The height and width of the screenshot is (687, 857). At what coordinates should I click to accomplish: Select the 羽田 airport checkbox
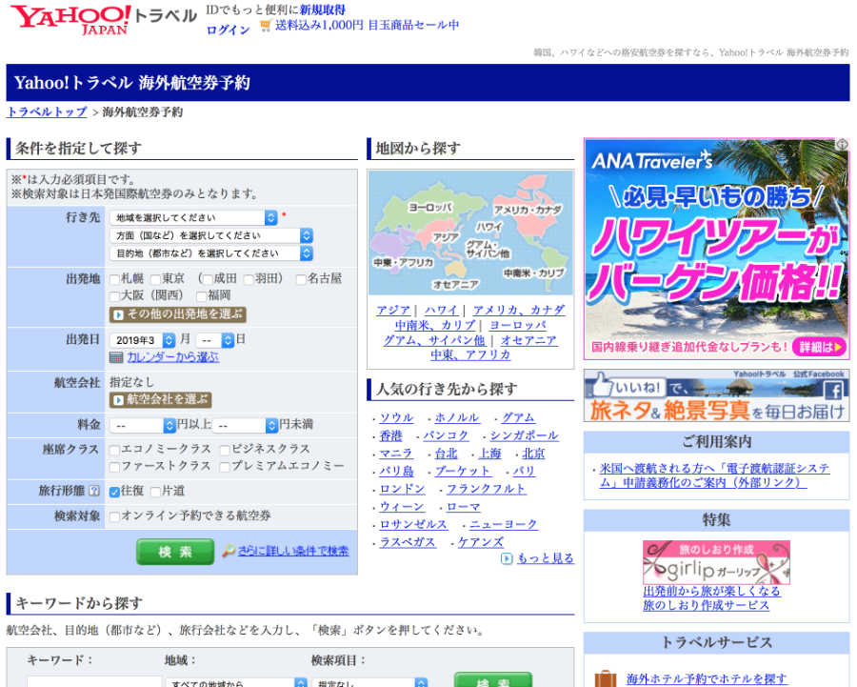249,279
